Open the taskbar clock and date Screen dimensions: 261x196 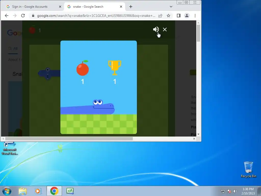click(248, 191)
